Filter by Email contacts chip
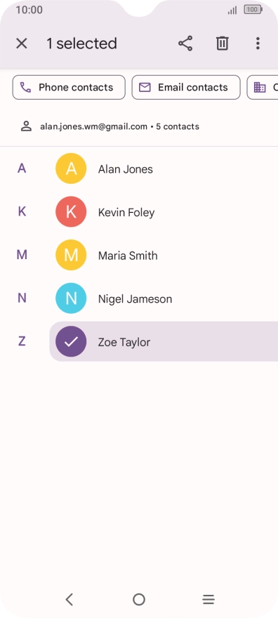This screenshot has height=618, width=278. 186,88
